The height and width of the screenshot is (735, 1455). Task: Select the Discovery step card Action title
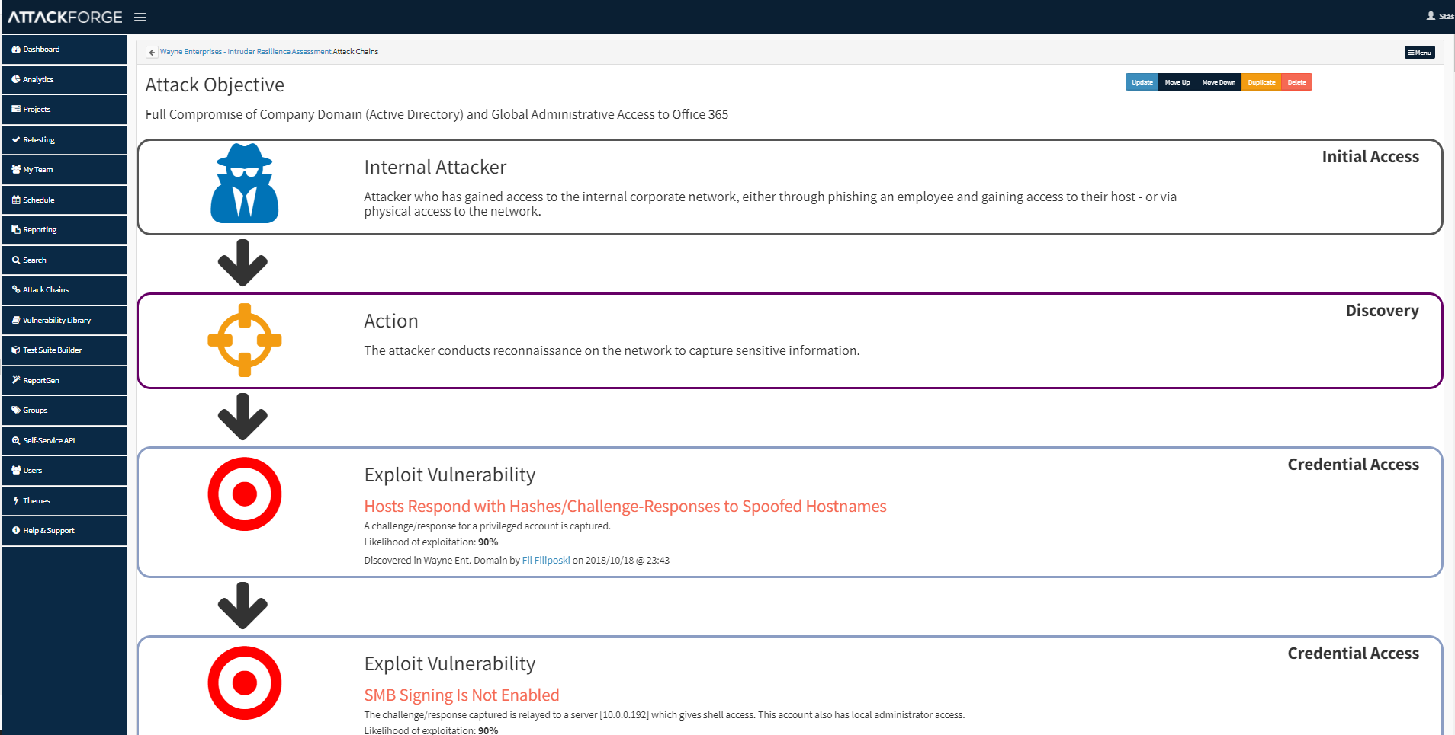point(390,321)
